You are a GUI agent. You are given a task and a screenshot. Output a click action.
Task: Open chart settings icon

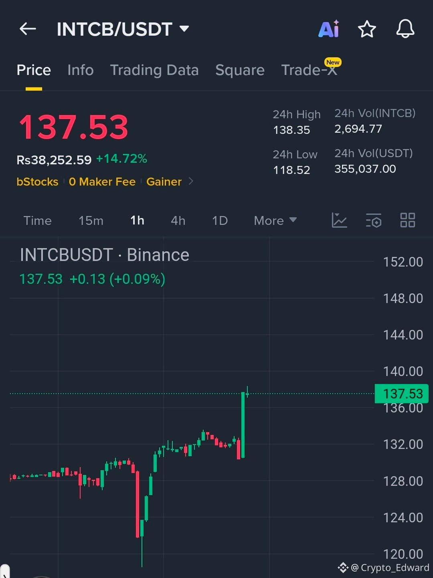tap(374, 220)
